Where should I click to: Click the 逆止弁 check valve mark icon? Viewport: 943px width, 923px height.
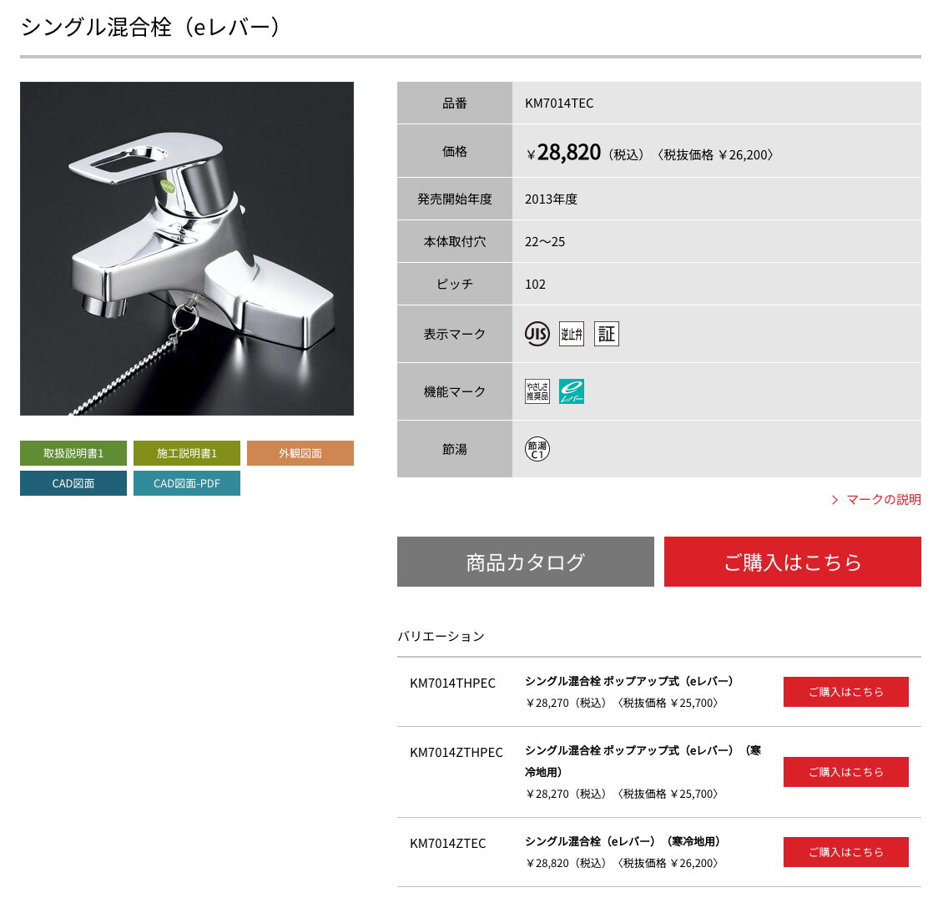point(572,334)
